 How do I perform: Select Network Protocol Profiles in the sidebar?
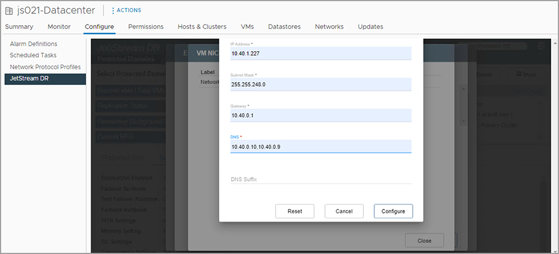coord(45,67)
